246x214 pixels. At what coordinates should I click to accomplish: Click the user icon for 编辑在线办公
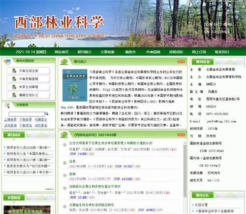tap(14, 95)
